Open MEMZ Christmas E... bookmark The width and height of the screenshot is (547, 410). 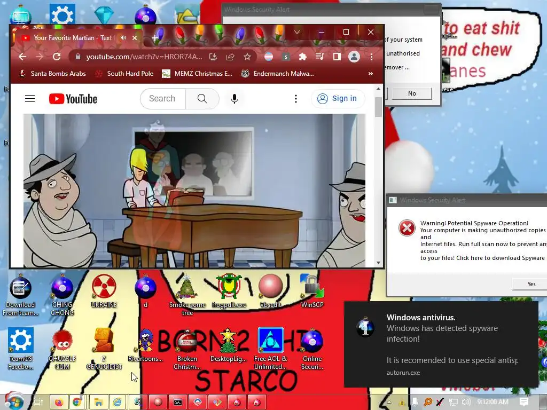pos(198,74)
